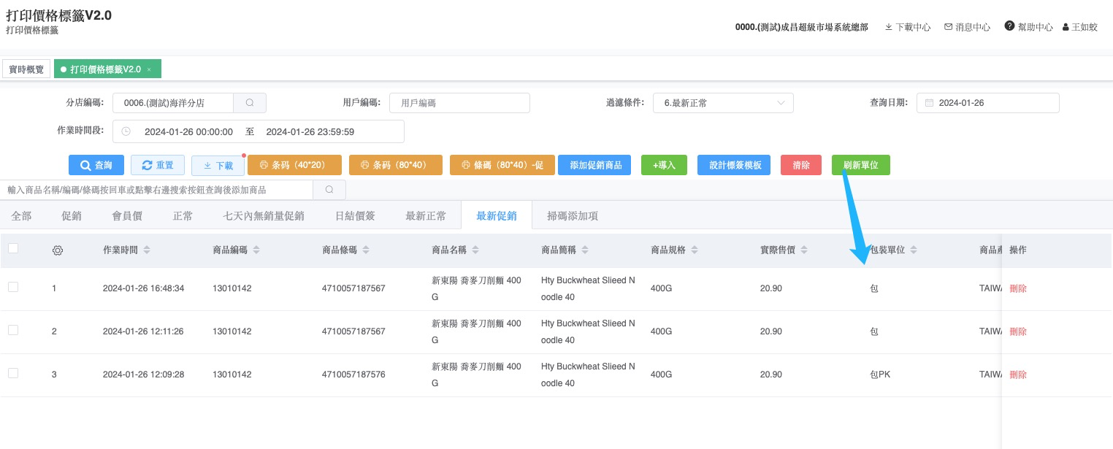The width and height of the screenshot is (1113, 449).
Task: Check the checkbox for row 1
Action: [13, 288]
